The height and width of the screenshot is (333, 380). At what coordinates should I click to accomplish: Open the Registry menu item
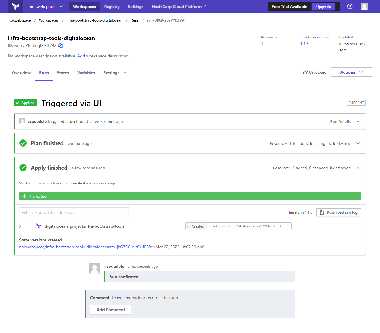click(112, 7)
